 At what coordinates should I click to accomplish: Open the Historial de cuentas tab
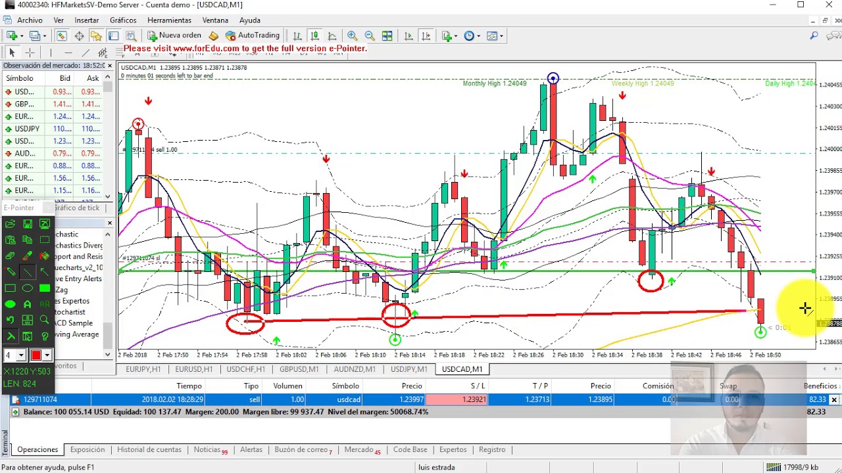point(149,450)
